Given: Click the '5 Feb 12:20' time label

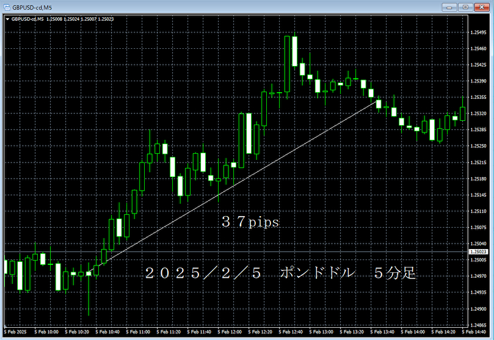Looking at the screenshot, I should click(x=260, y=332).
